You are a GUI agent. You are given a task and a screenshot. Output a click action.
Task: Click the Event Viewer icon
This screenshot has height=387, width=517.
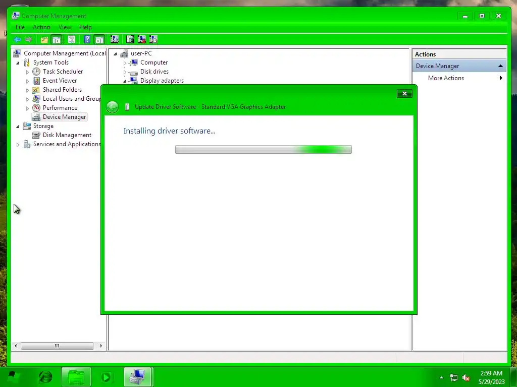coord(36,81)
